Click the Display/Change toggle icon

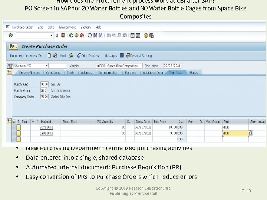pyautogui.click(x=55, y=56)
